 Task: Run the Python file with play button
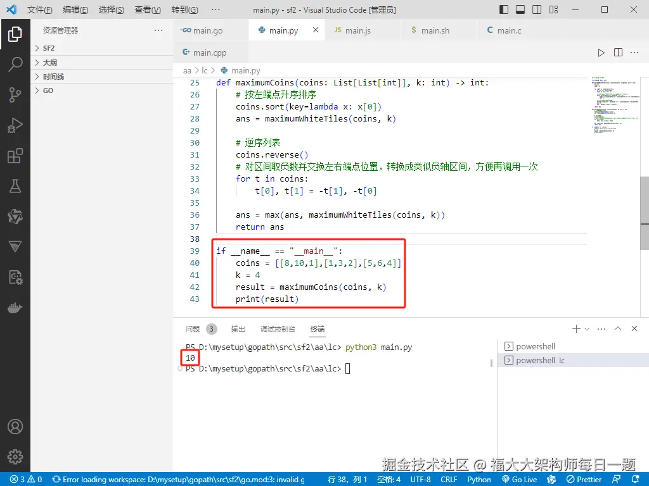[x=601, y=53]
